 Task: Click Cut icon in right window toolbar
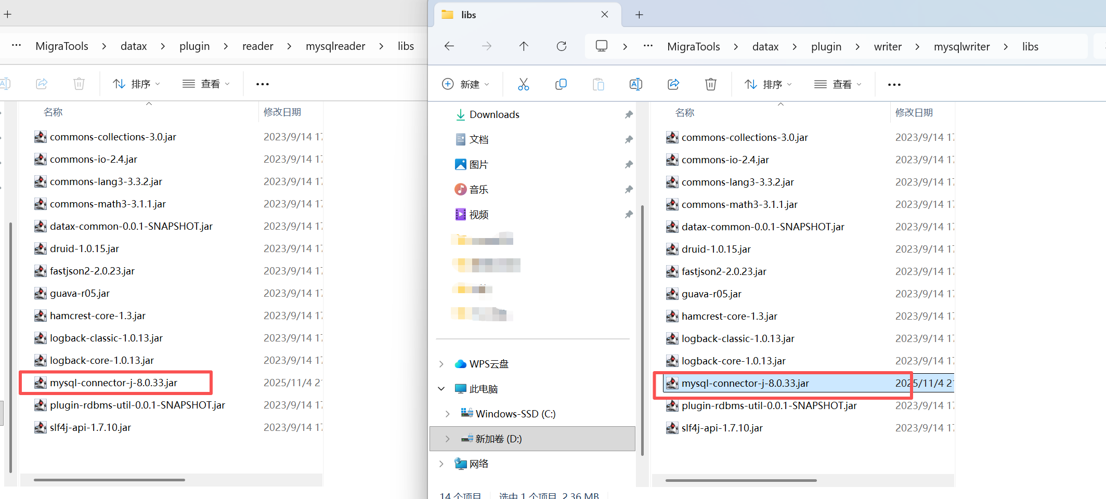point(523,84)
